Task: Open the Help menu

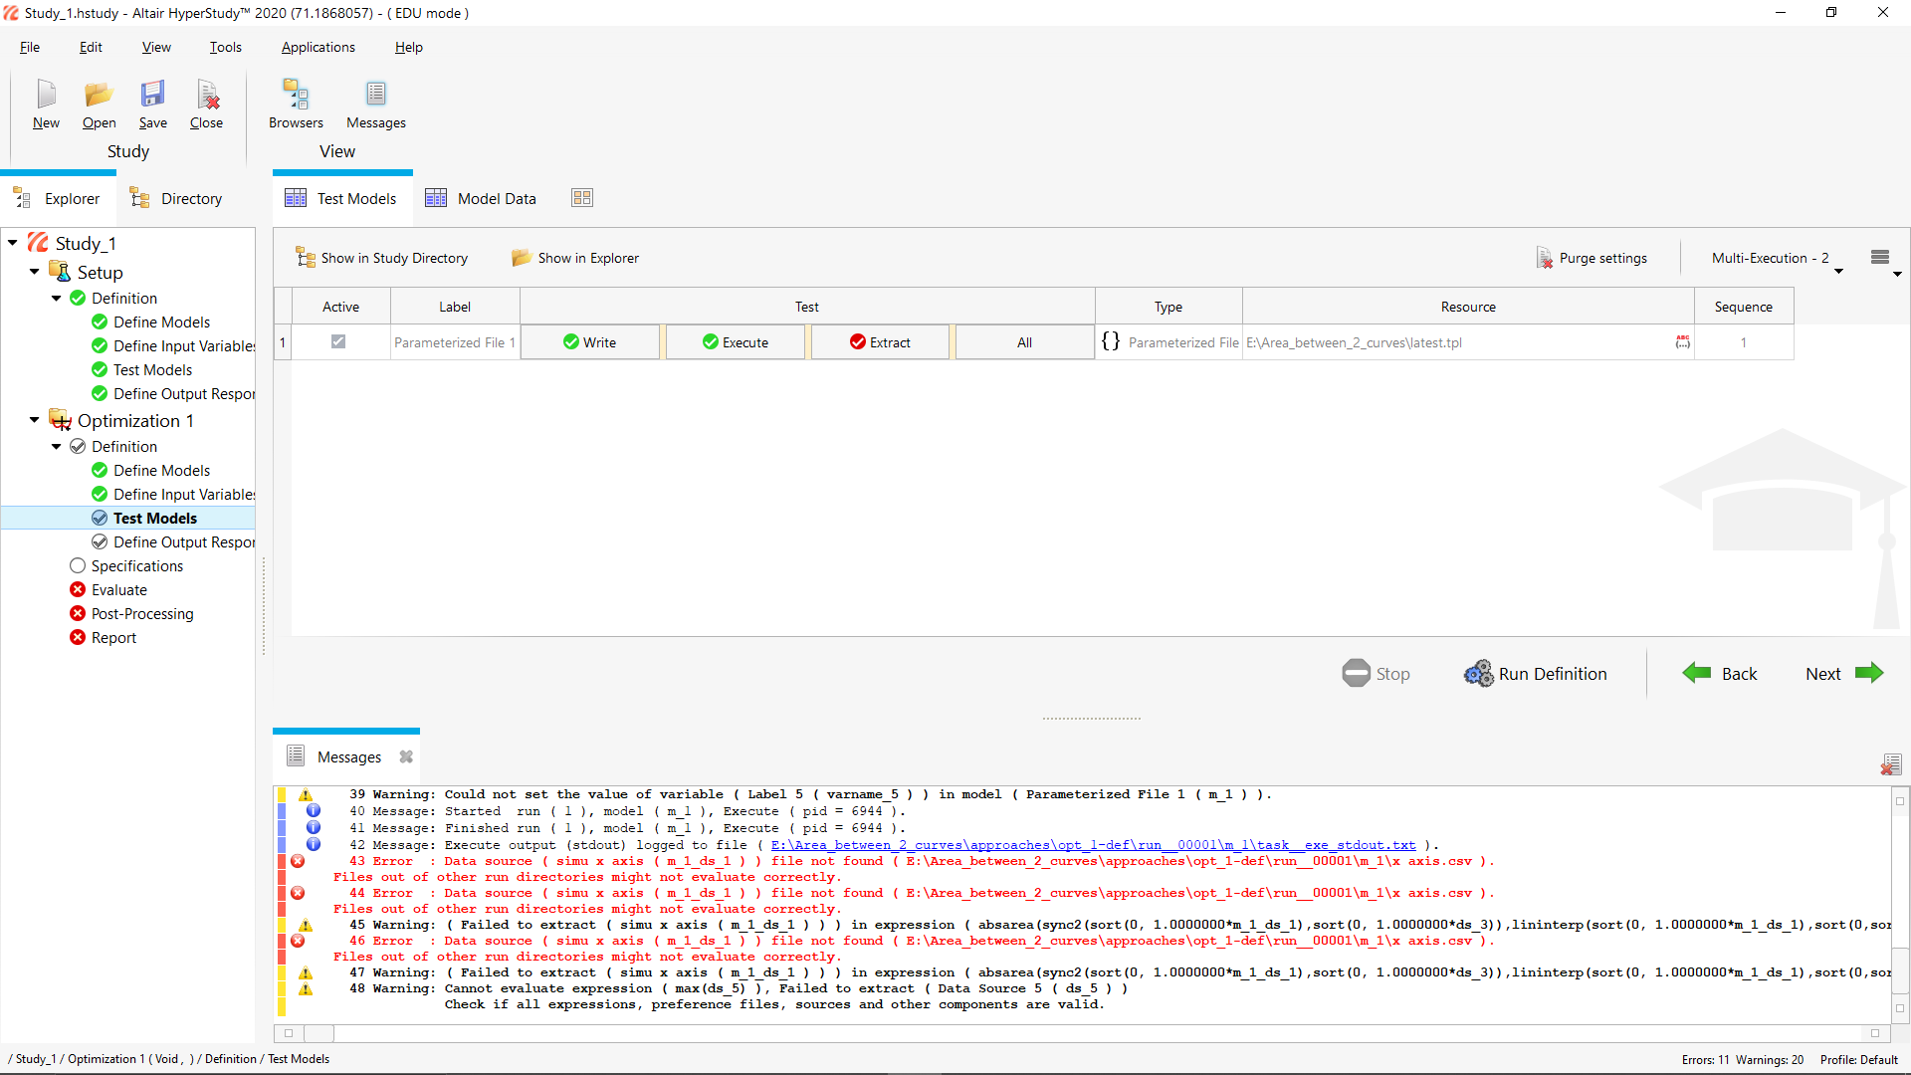Action: coord(408,47)
